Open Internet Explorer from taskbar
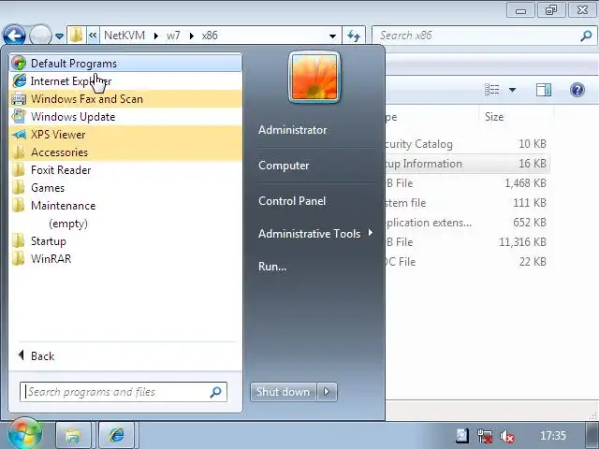The height and width of the screenshot is (449, 599). [x=116, y=435]
